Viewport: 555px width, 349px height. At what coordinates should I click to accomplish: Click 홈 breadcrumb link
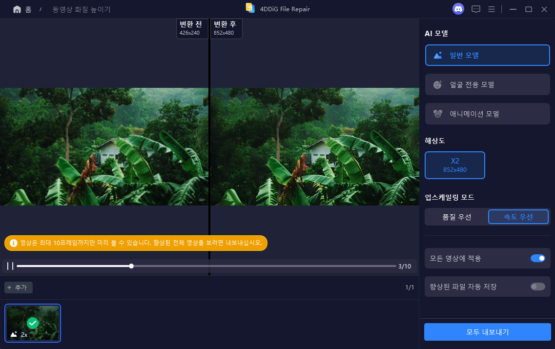point(28,10)
